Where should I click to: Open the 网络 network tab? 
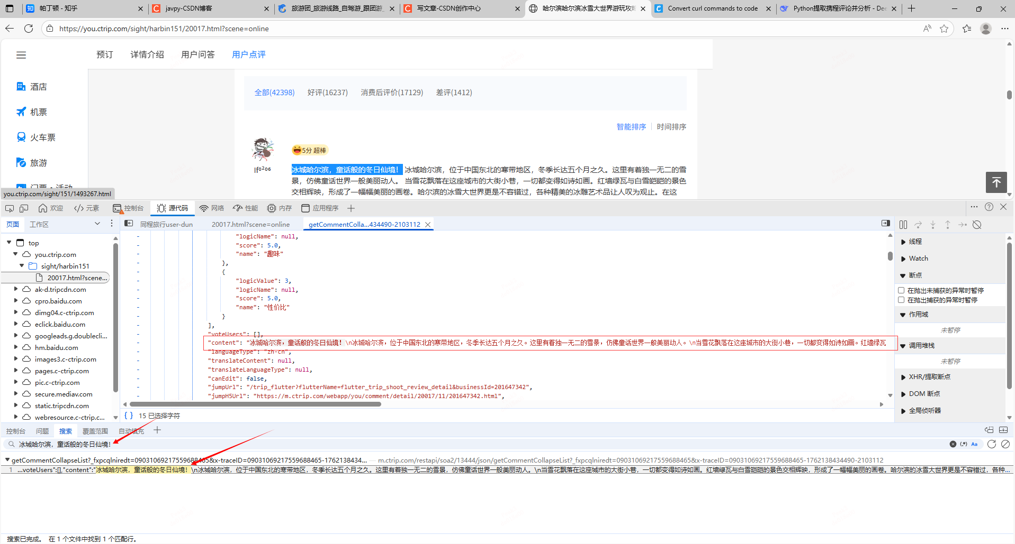212,208
